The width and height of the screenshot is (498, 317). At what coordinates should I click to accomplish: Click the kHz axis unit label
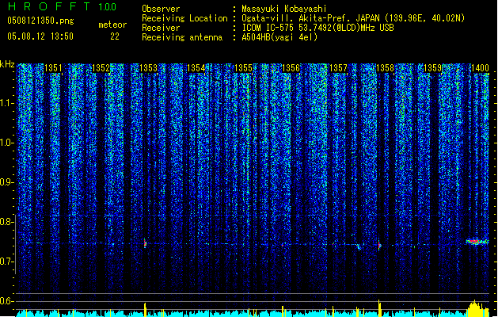(7, 64)
